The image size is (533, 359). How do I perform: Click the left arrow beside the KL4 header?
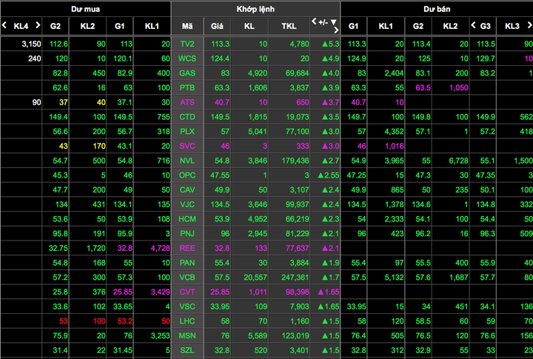5,26
